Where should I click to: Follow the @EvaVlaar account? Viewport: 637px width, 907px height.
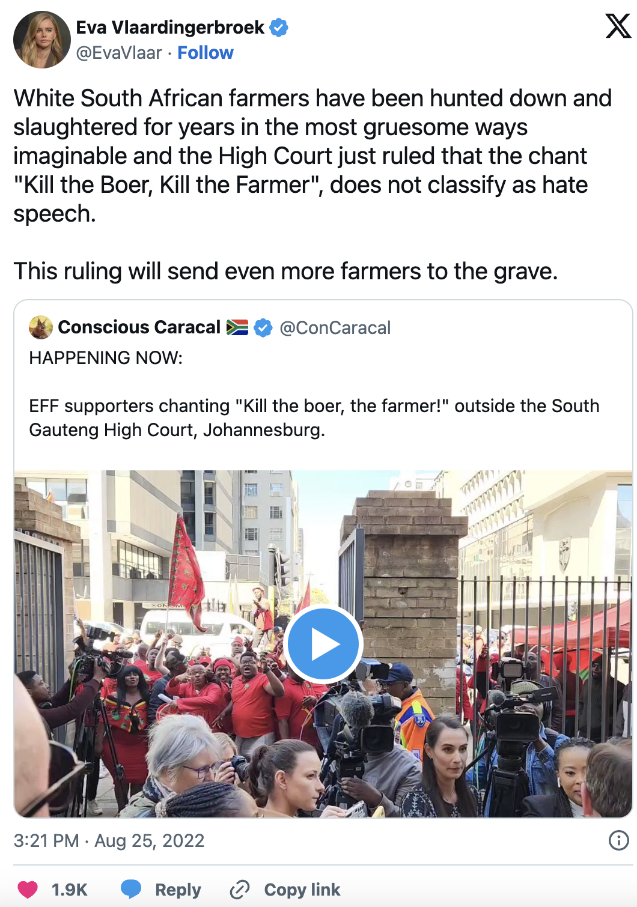click(x=206, y=53)
